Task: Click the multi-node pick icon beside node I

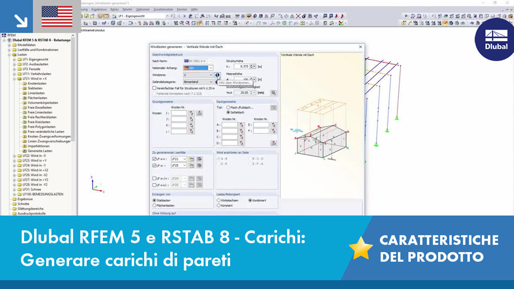Action: pyautogui.click(x=199, y=113)
